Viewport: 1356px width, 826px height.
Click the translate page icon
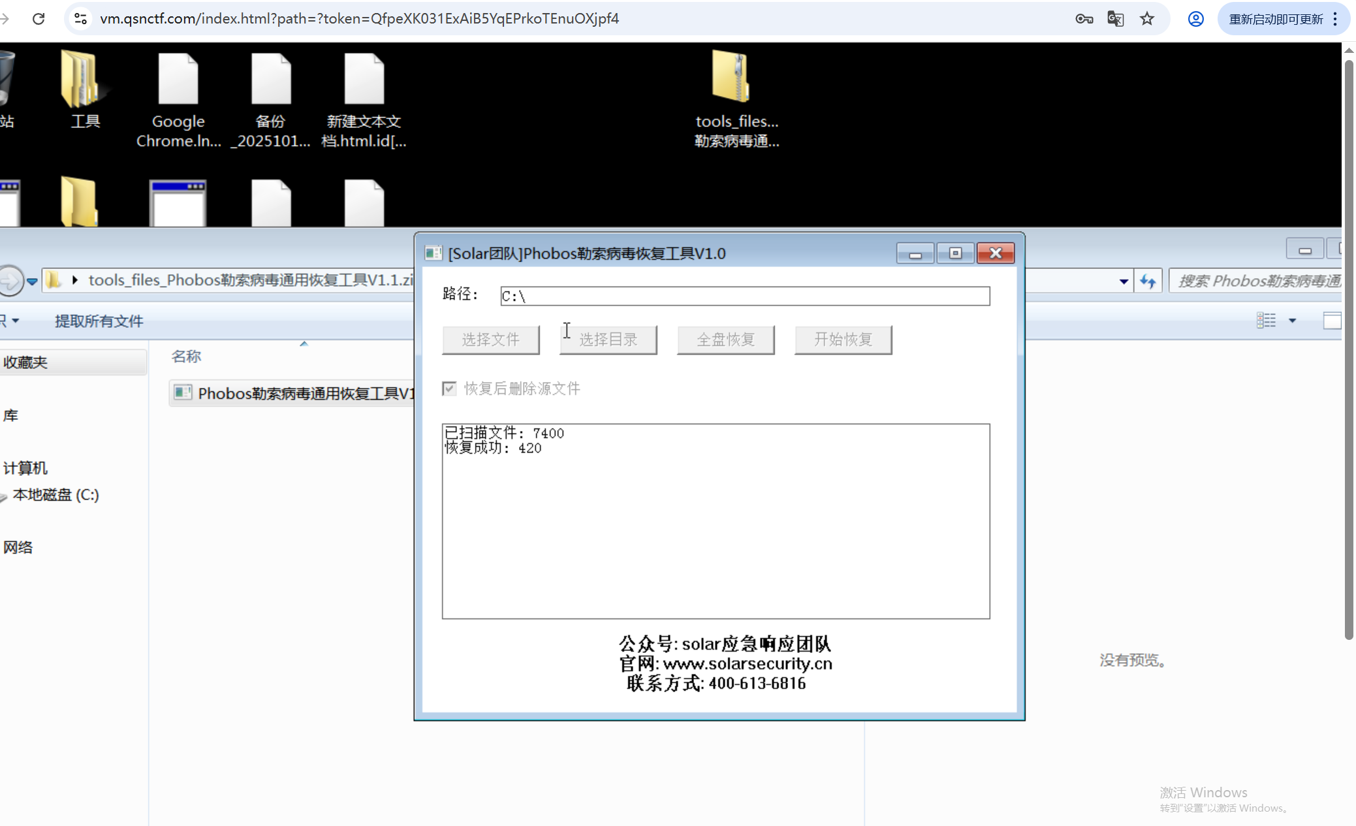coord(1115,18)
